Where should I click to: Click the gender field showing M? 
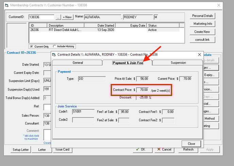[x=156, y=17]
